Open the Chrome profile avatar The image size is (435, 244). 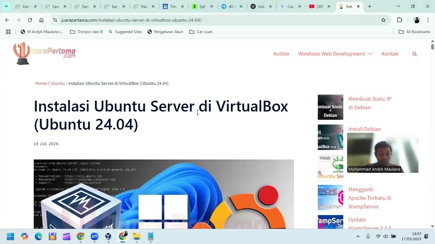coord(417,20)
